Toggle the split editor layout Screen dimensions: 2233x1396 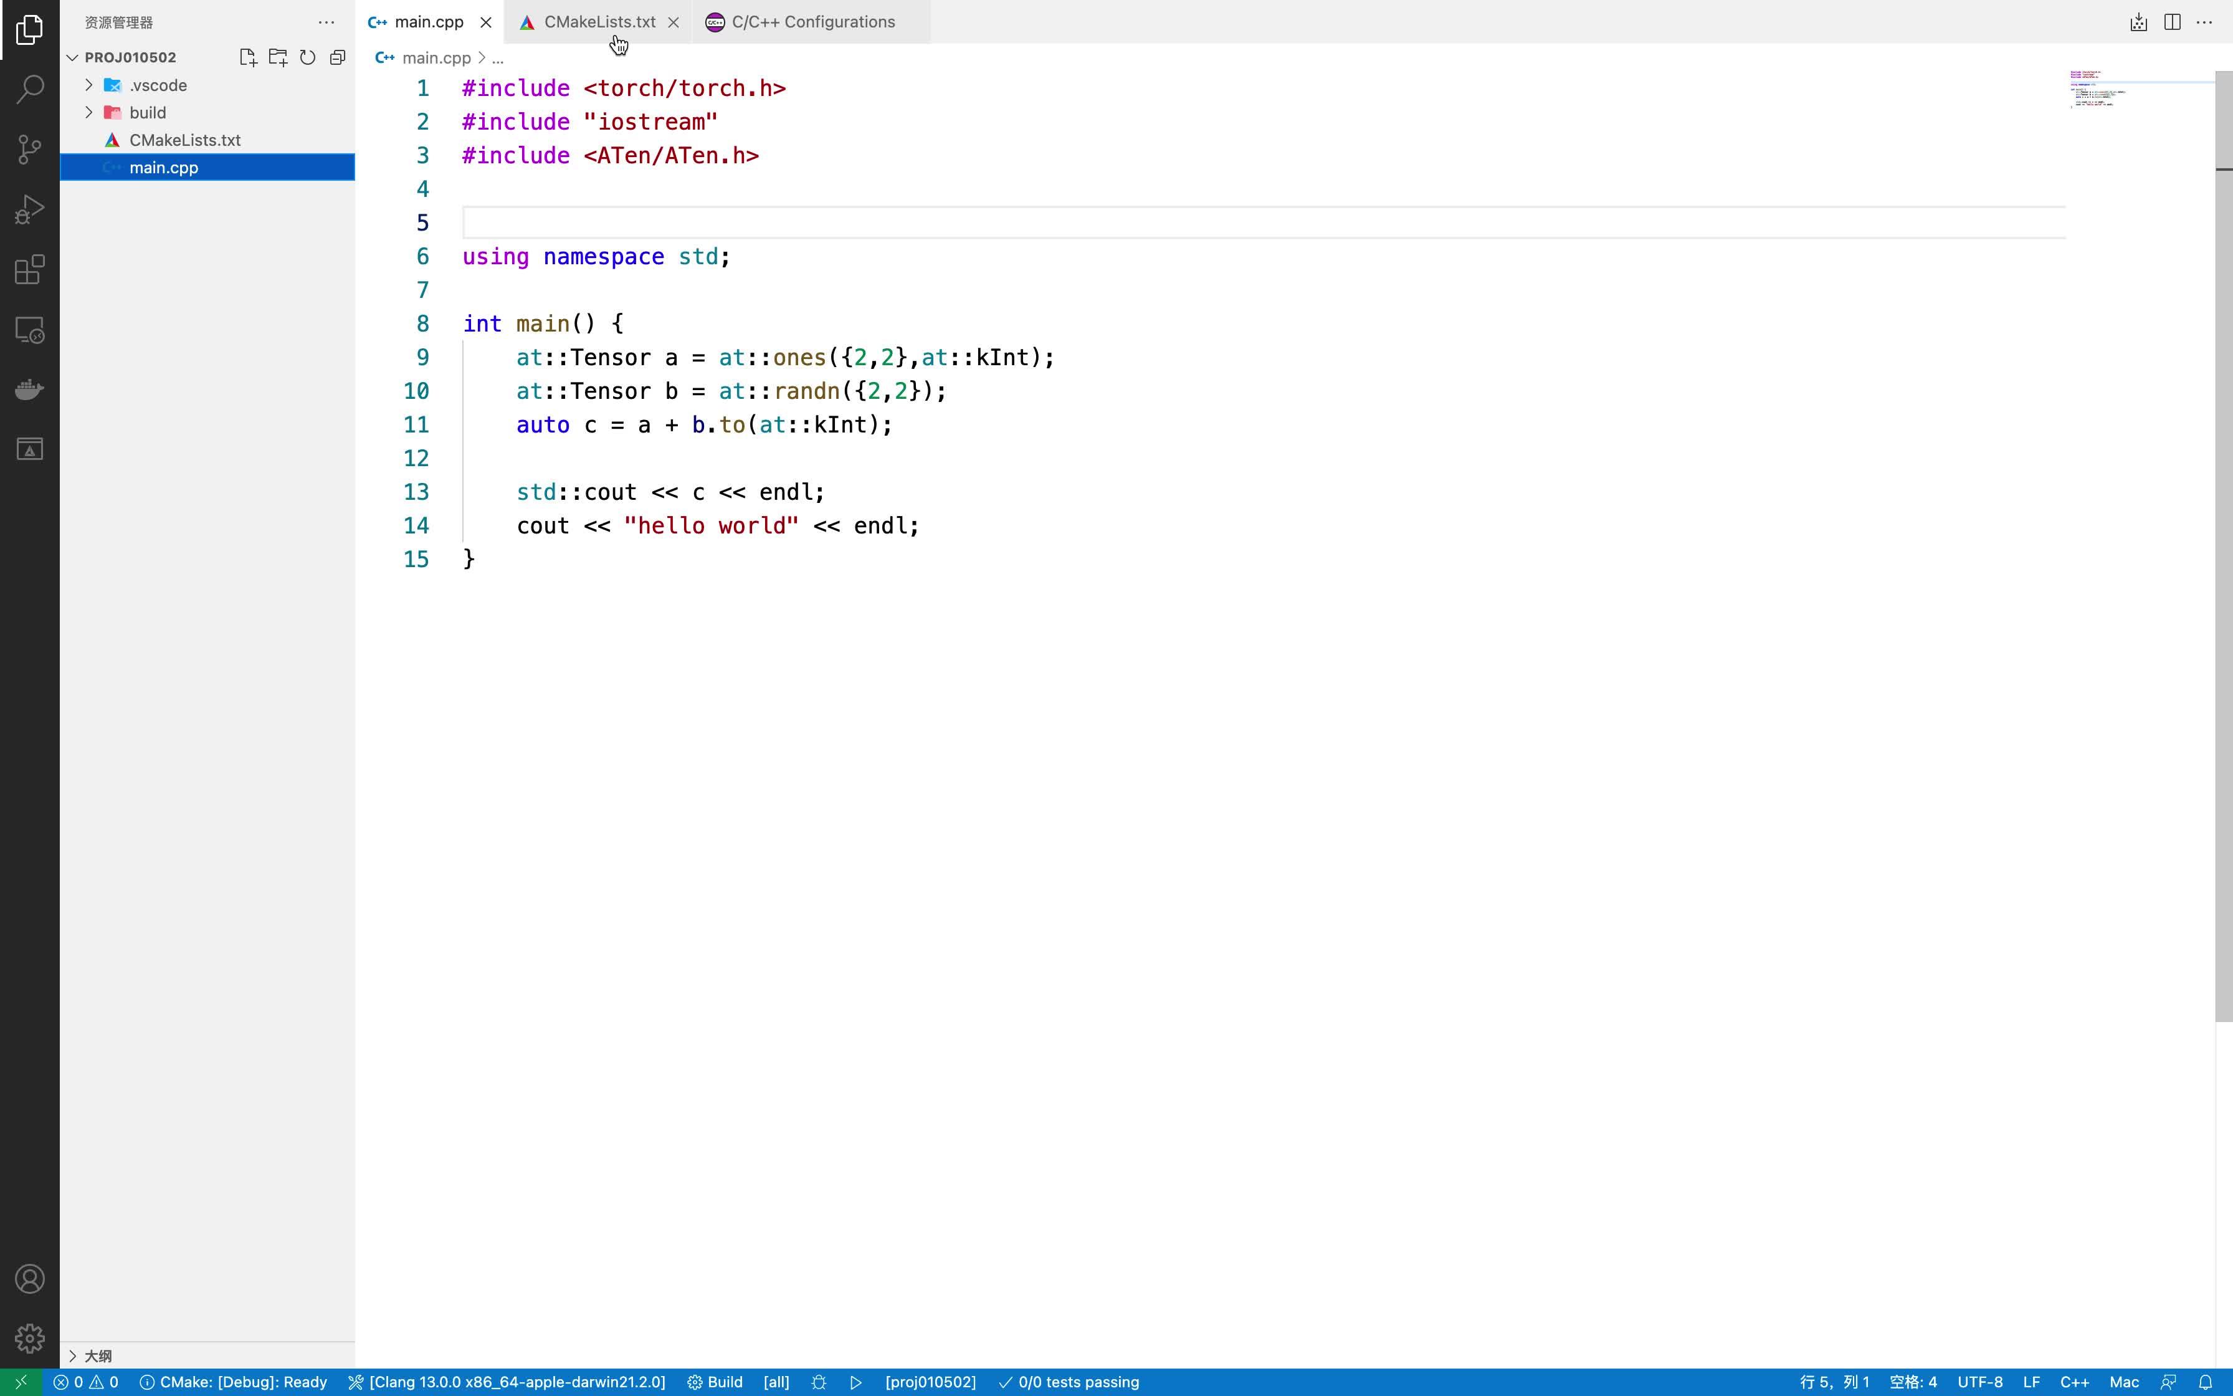tap(2172, 21)
